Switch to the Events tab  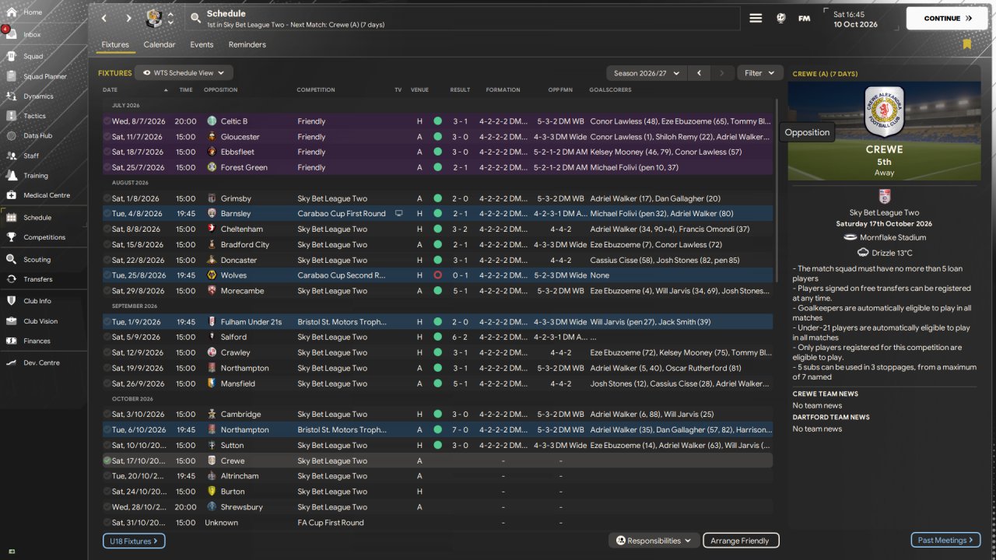click(202, 44)
